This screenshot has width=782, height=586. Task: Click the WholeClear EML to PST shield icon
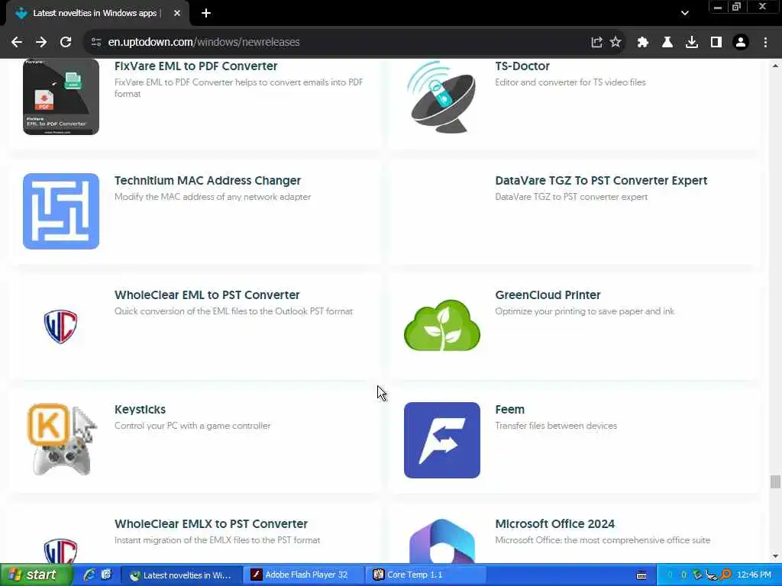tap(61, 326)
